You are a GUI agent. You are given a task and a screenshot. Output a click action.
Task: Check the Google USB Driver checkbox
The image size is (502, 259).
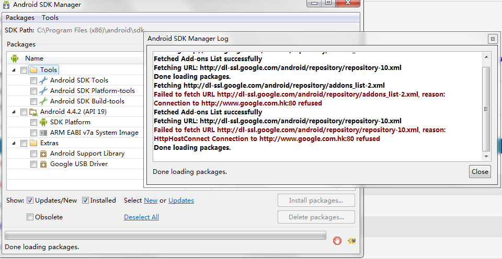(x=33, y=164)
